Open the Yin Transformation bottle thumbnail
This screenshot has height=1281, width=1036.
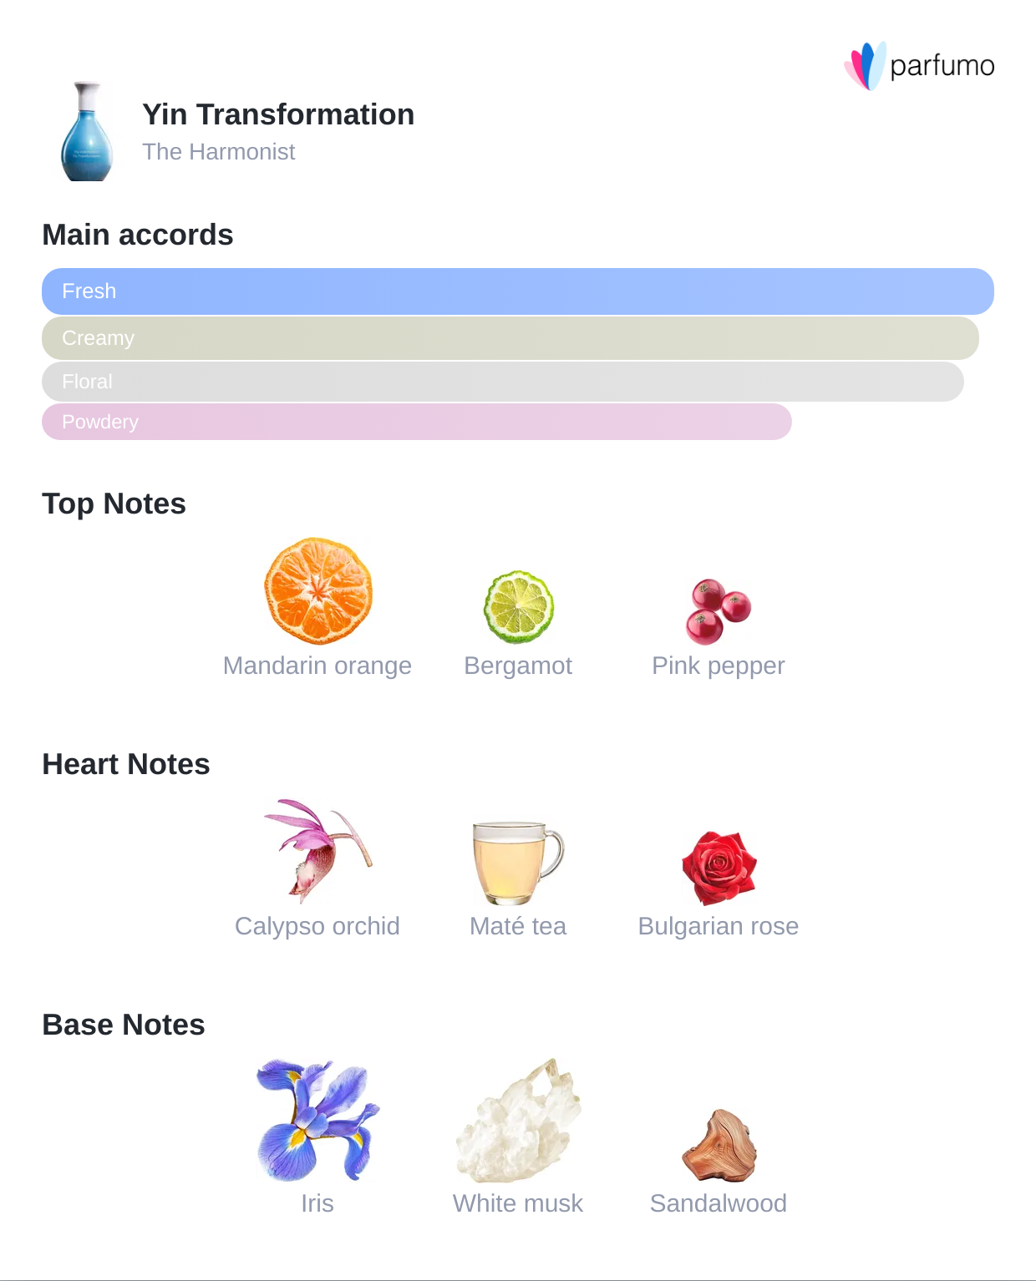(x=87, y=132)
